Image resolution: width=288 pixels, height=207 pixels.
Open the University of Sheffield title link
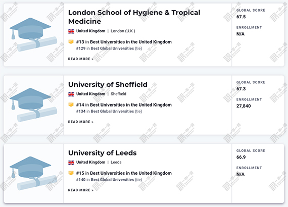(x=108, y=85)
